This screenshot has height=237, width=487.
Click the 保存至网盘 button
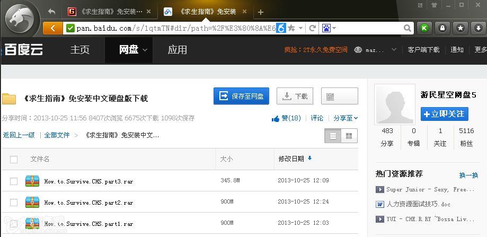(241, 96)
